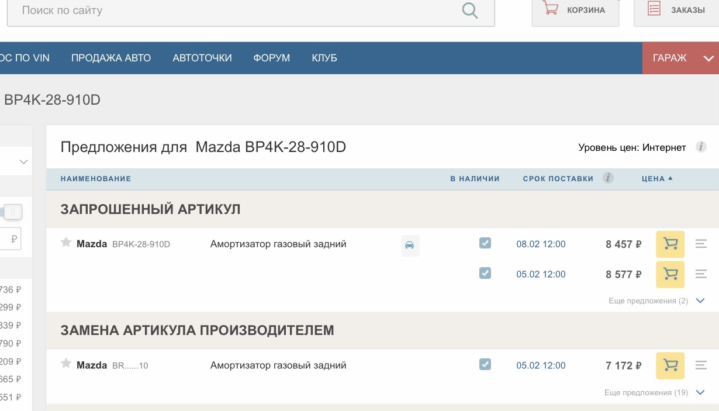This screenshot has width=719, height=411.
Task: Open the КОРЗИНА cart button
Action: tap(575, 11)
